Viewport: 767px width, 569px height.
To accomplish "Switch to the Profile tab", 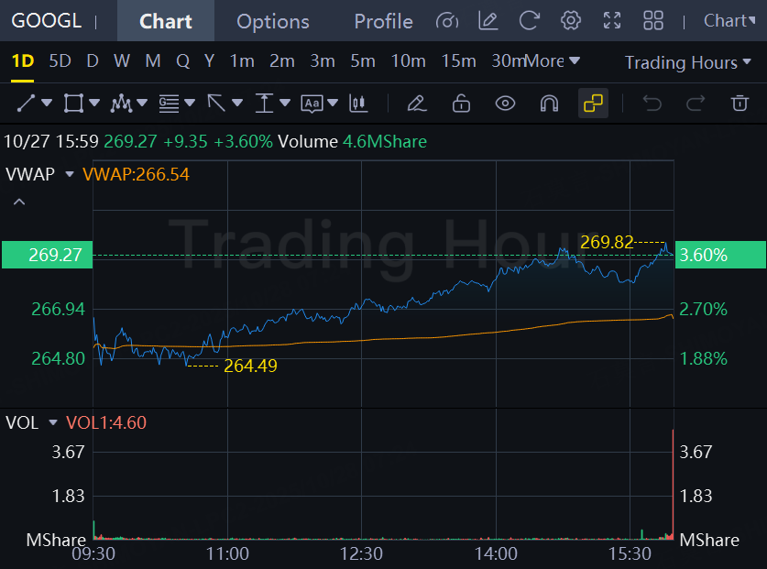I will (383, 21).
